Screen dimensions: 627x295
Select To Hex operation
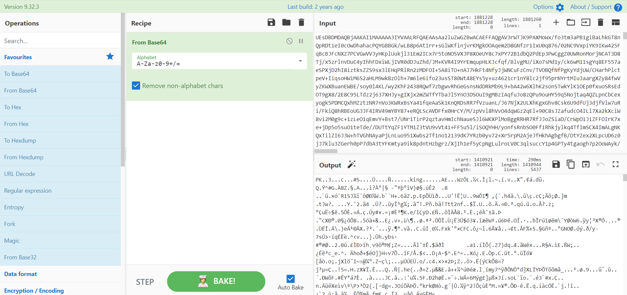(60, 107)
